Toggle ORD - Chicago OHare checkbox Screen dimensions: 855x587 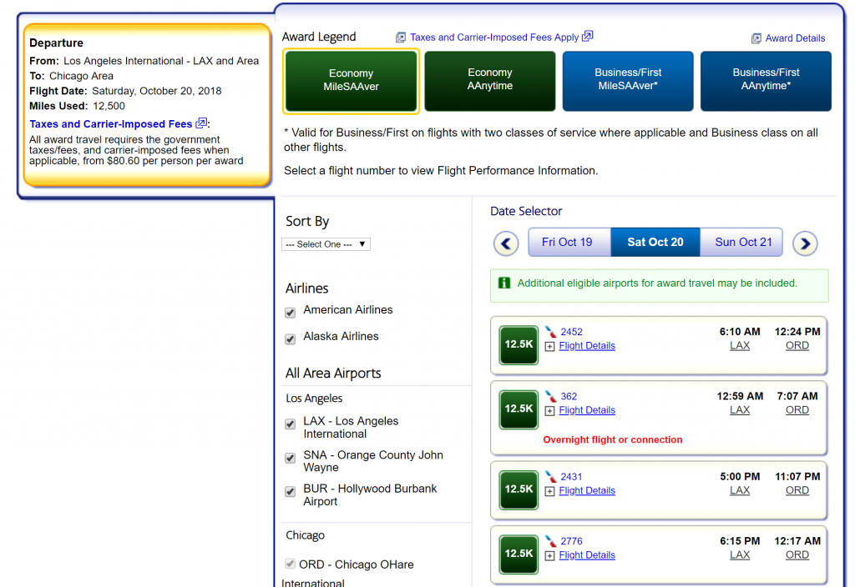(x=290, y=564)
